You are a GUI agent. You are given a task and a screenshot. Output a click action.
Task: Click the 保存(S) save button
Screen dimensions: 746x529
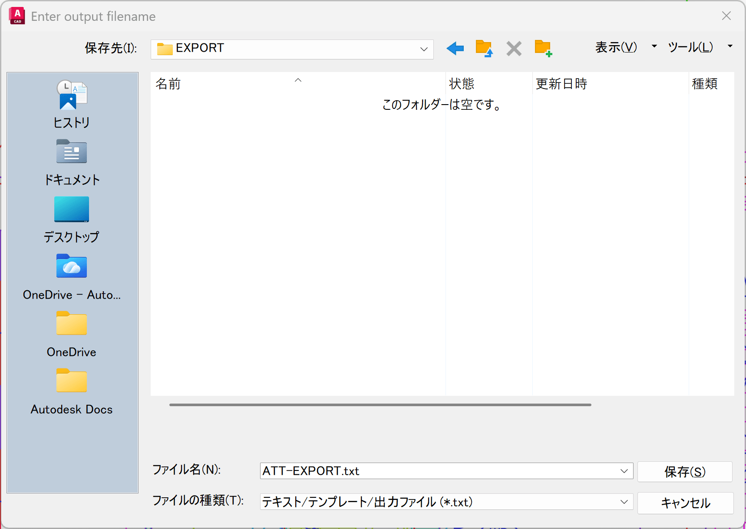click(685, 472)
